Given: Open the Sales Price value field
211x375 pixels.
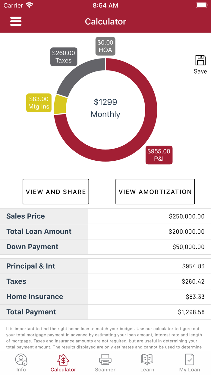Looking at the screenshot, I should click(150, 216).
